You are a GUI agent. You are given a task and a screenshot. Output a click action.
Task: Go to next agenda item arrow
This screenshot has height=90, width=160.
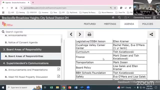tap(80, 34)
